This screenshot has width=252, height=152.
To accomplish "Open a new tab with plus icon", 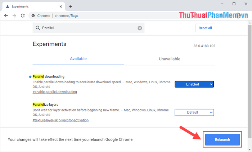I will (71, 6).
